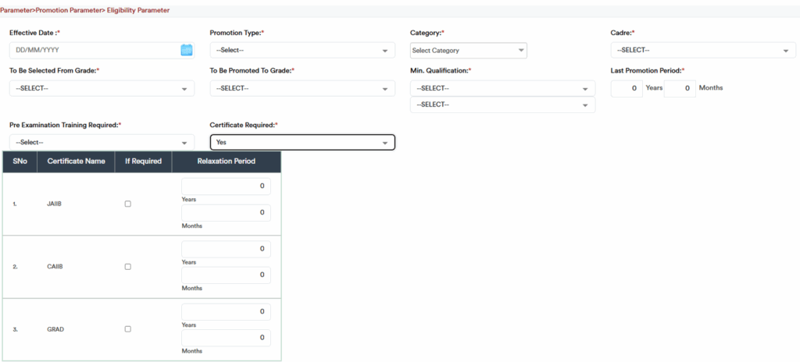Click JAIIB relaxation Years field
This screenshot has width=800, height=362.
226,186
